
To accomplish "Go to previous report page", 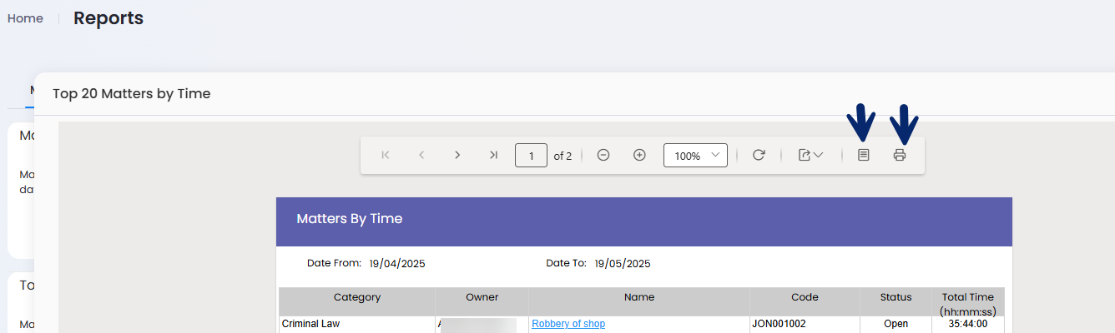I will [x=421, y=155].
